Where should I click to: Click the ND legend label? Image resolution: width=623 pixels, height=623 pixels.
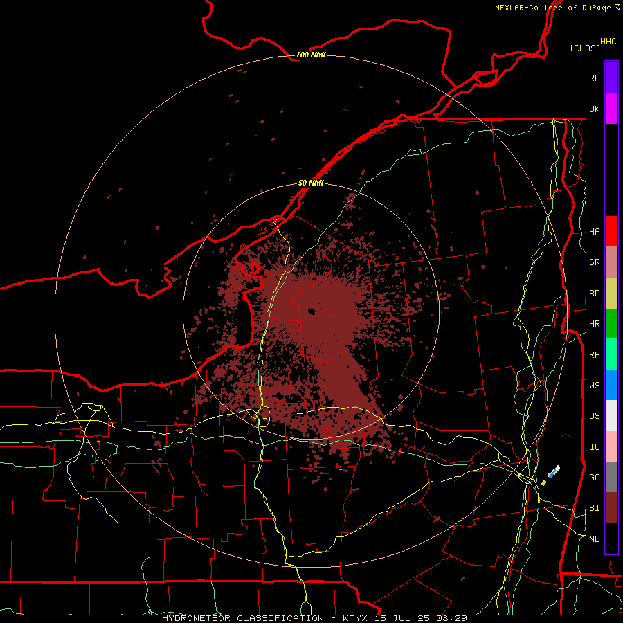pos(594,539)
